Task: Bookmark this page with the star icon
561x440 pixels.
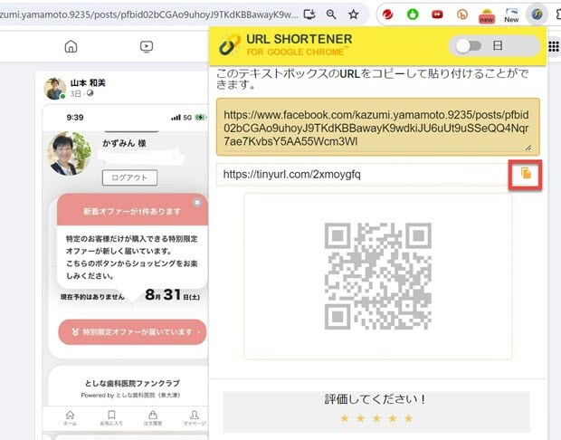Action: point(354,14)
